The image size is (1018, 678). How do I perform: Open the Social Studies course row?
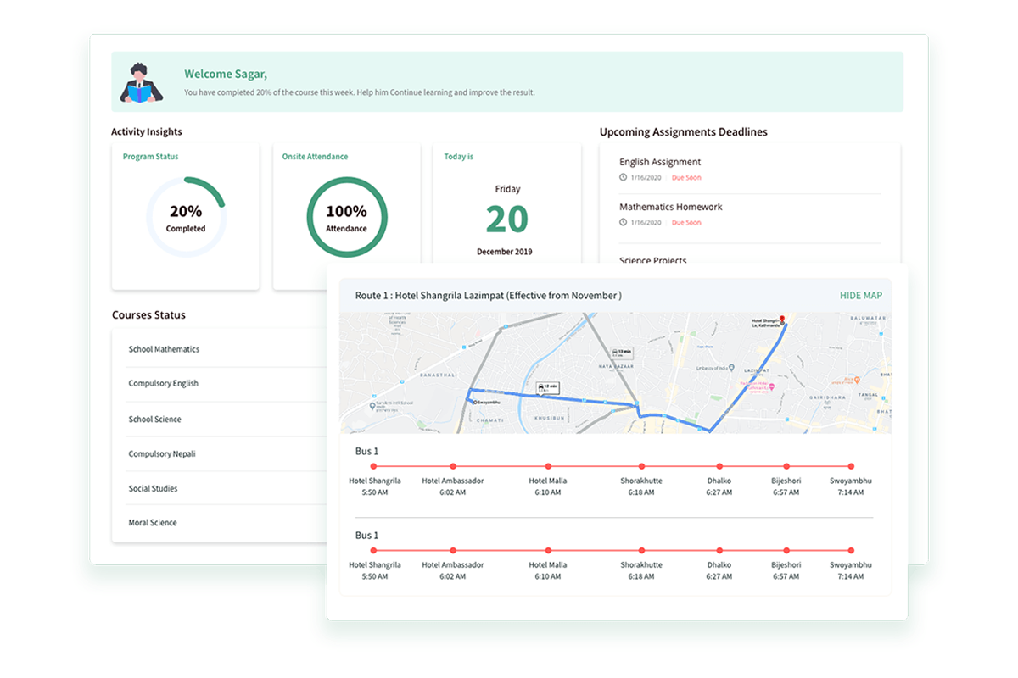(x=226, y=488)
